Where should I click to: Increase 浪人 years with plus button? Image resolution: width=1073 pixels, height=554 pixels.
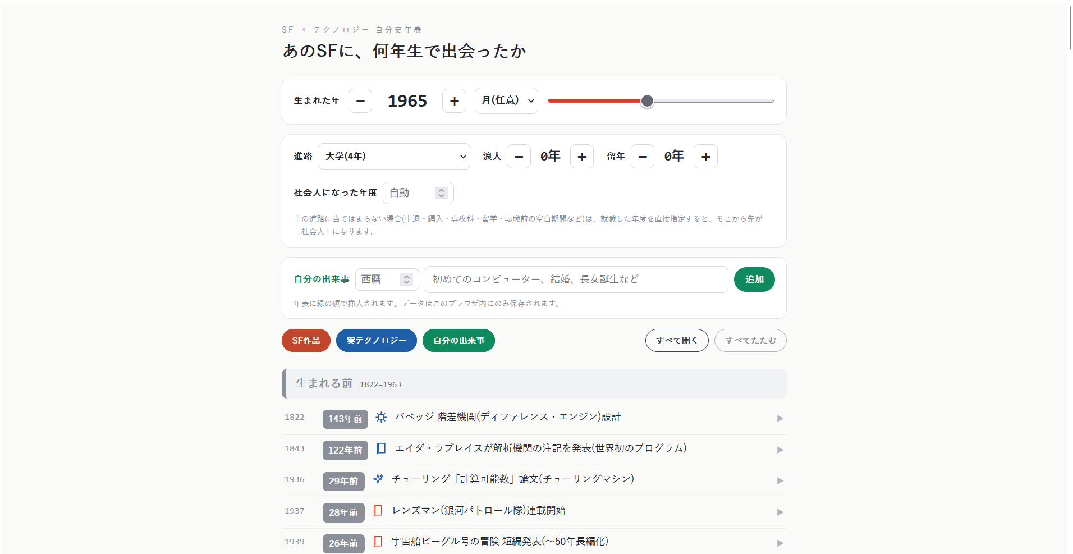(582, 157)
